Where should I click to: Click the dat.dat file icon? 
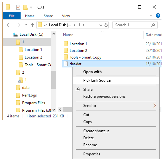pos(66,64)
